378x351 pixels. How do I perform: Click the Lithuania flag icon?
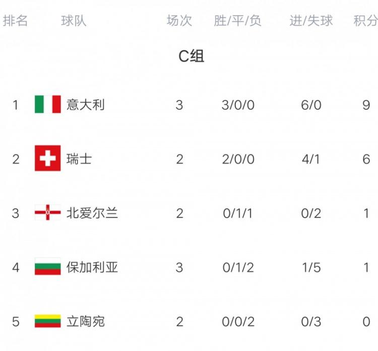pos(48,321)
